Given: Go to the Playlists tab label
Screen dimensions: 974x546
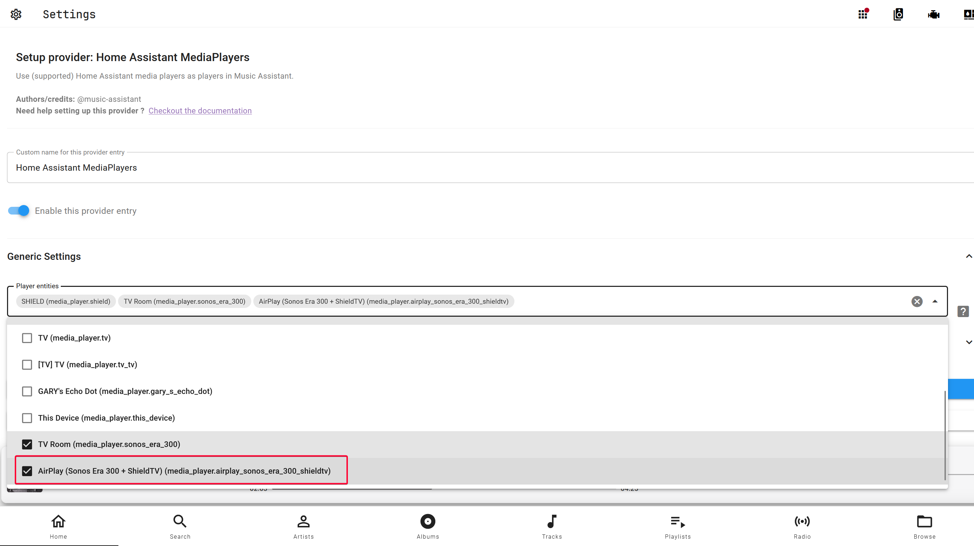Looking at the screenshot, I should point(677,537).
